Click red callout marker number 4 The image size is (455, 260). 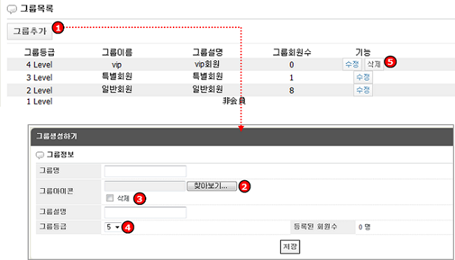tap(127, 227)
